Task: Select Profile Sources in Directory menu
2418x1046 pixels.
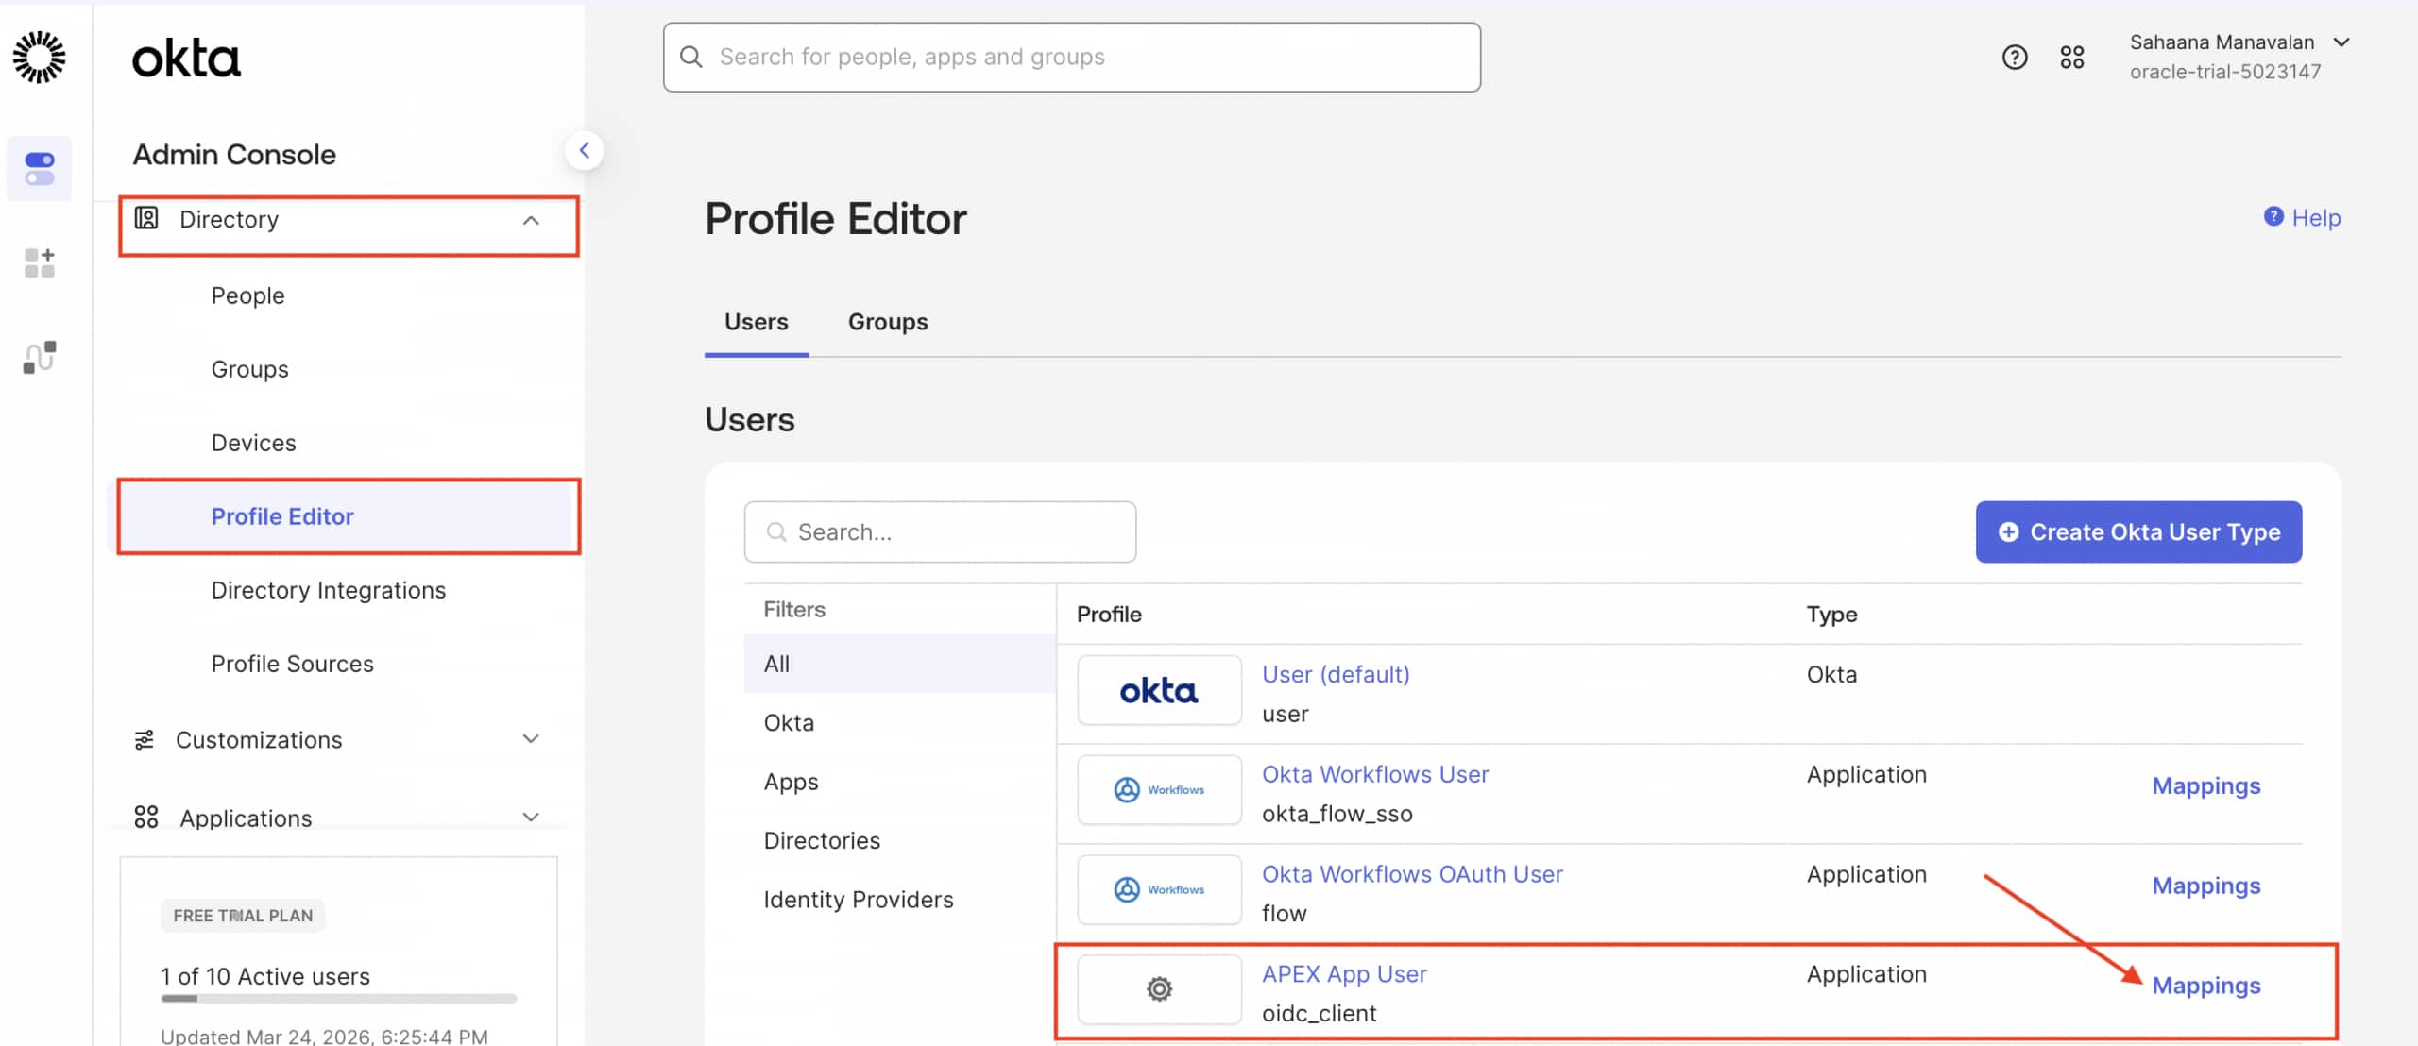Action: (292, 663)
